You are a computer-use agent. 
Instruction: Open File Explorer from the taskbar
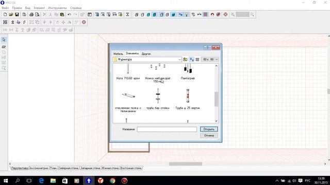coord(53,180)
